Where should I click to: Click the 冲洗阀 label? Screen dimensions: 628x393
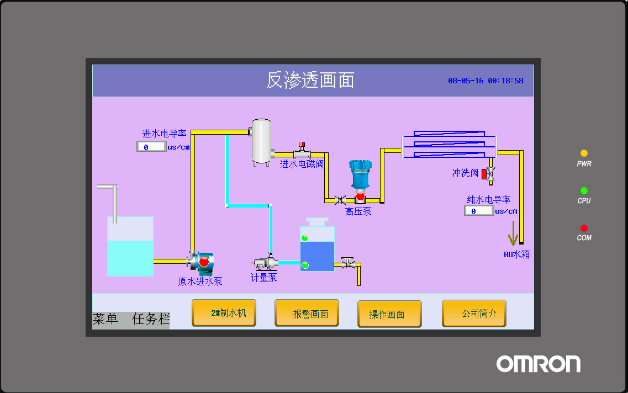pyautogui.click(x=465, y=173)
